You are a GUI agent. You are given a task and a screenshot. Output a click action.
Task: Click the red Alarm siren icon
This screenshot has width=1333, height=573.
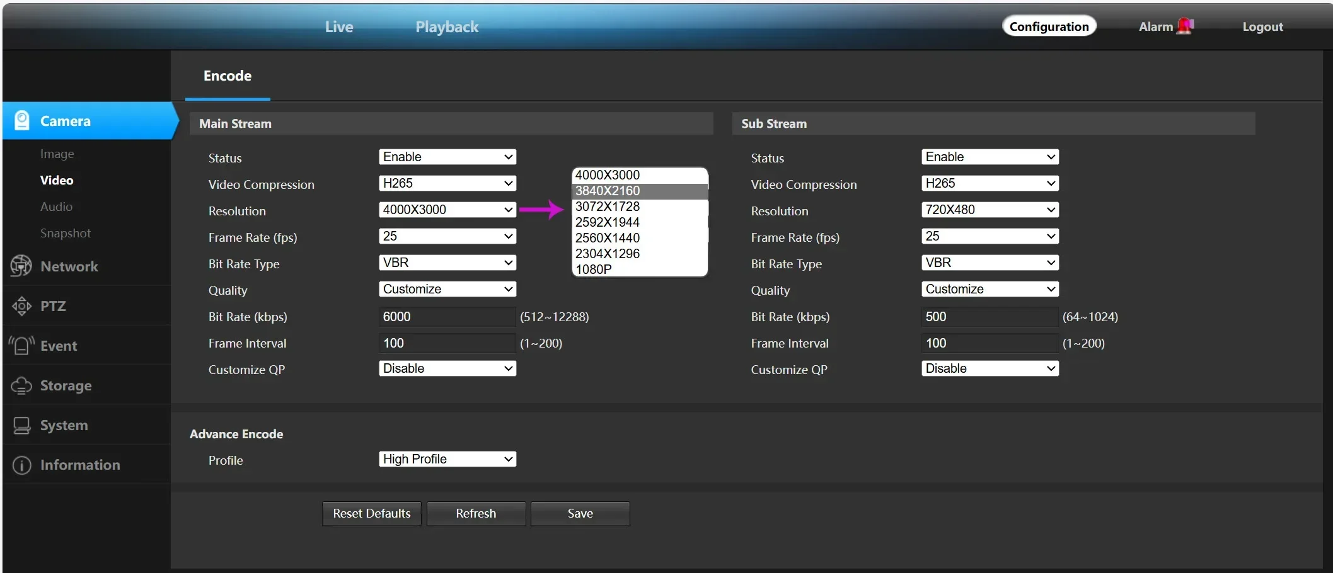tap(1185, 26)
